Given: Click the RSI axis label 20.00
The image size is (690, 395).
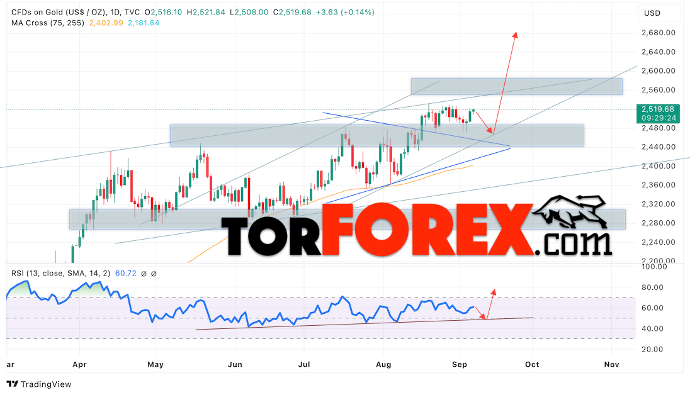Looking at the screenshot, I should click(x=653, y=349).
